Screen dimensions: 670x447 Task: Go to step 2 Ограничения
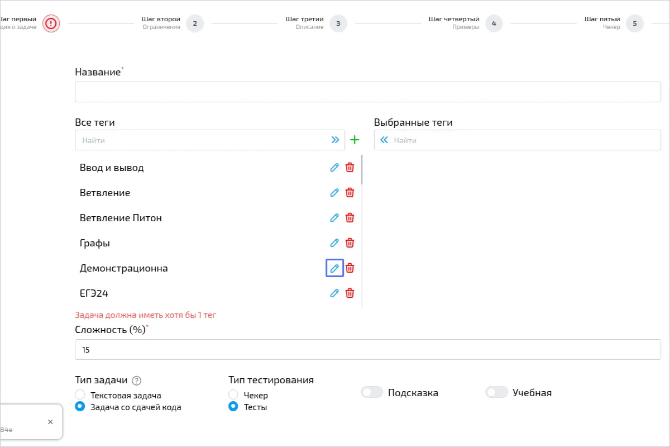pyautogui.click(x=195, y=23)
